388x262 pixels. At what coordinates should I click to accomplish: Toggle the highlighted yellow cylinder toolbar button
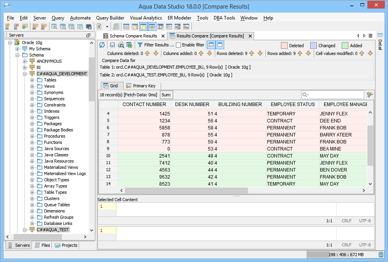click(x=143, y=27)
